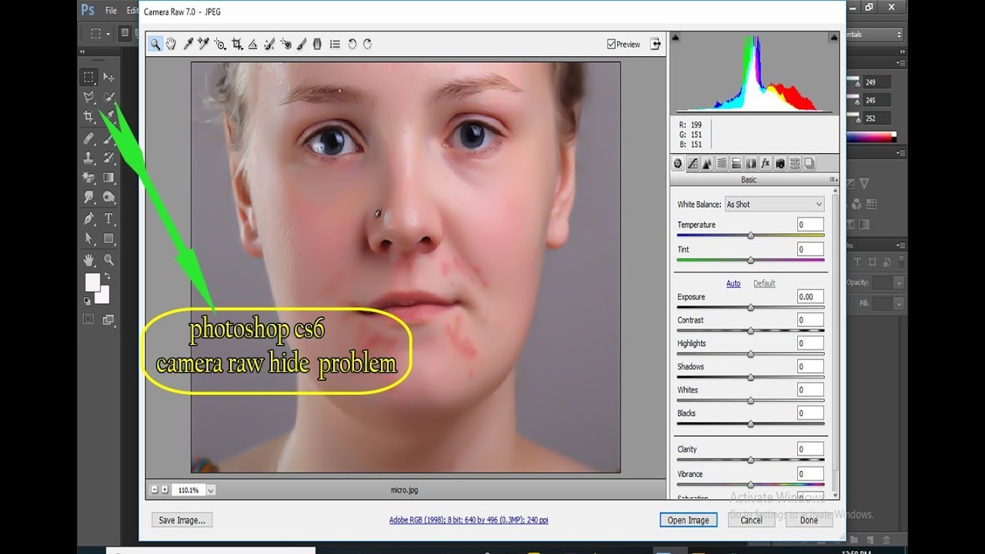Open the zoom level dropdown at 110.1%
The height and width of the screenshot is (554, 985).
211,489
